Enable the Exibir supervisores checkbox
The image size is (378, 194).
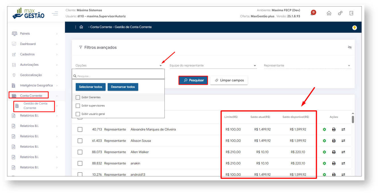pos(78,106)
